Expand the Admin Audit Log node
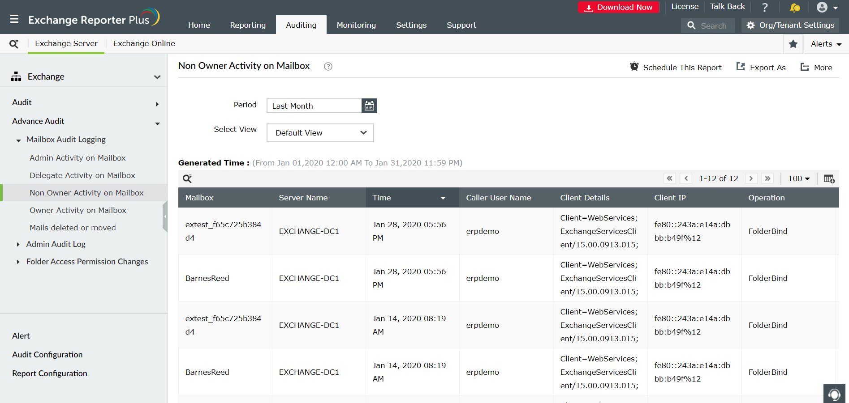 (x=18, y=244)
